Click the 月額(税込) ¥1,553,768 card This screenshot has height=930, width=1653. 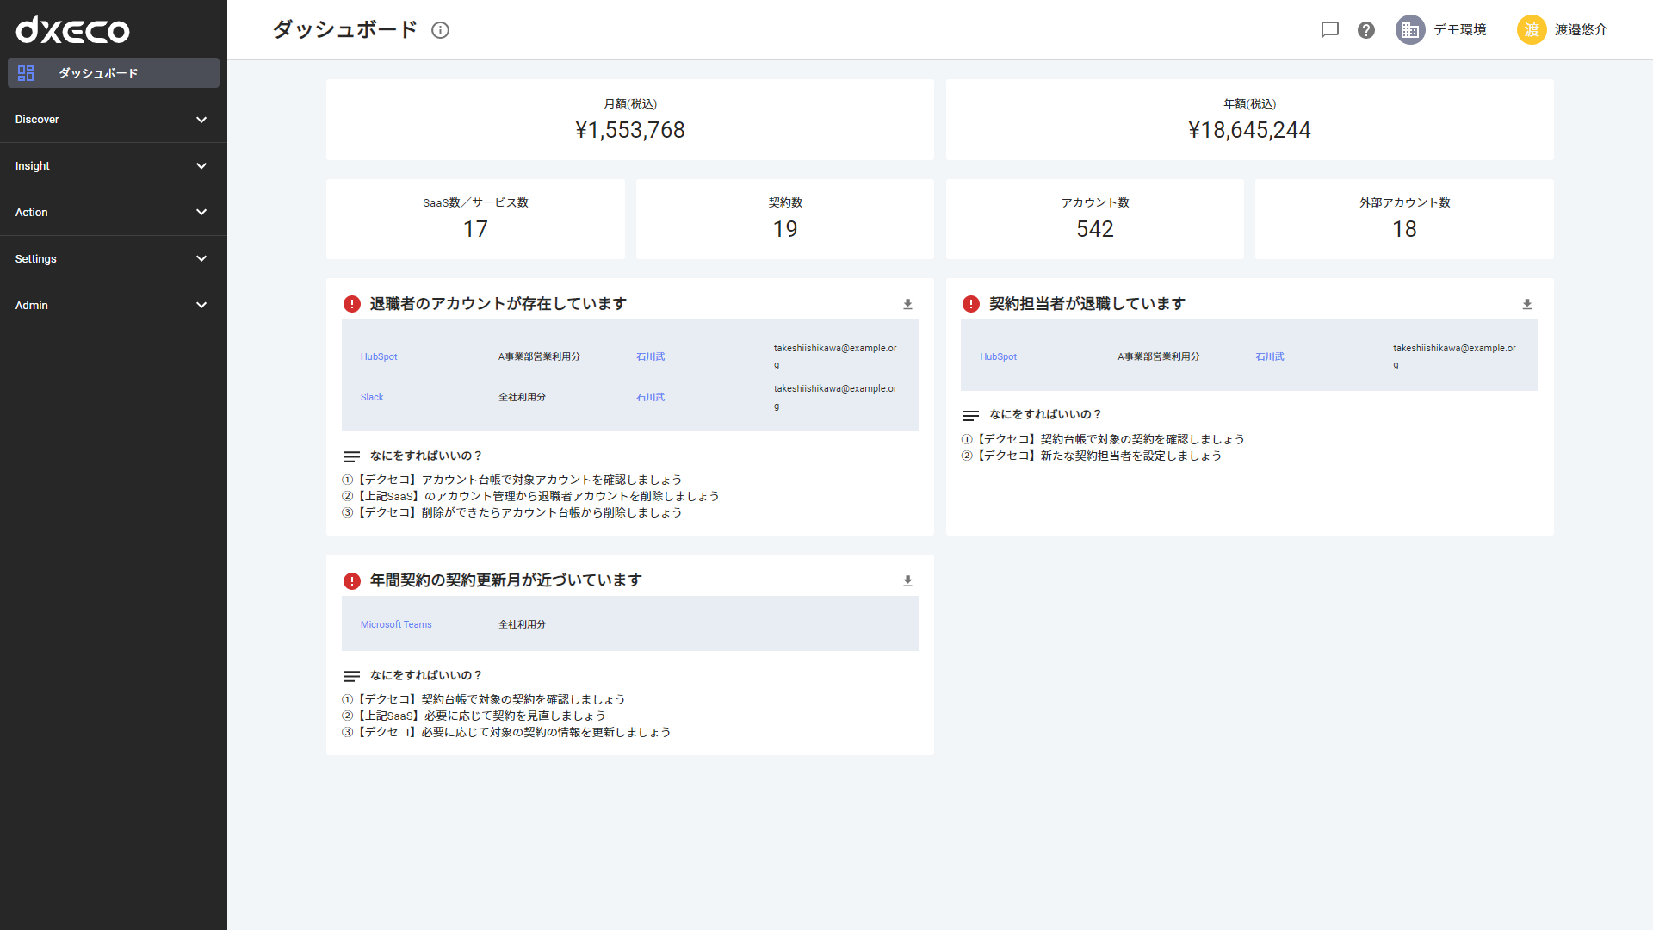click(630, 120)
